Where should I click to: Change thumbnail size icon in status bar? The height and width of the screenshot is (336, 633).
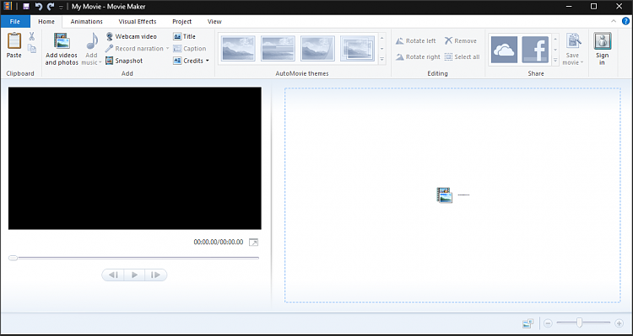pyautogui.click(x=527, y=323)
